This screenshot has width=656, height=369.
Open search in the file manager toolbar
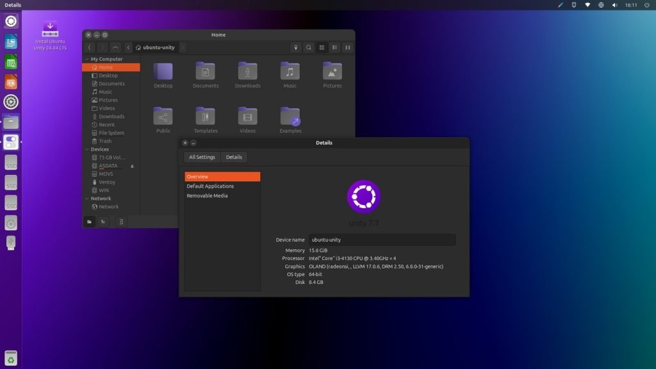click(x=308, y=47)
